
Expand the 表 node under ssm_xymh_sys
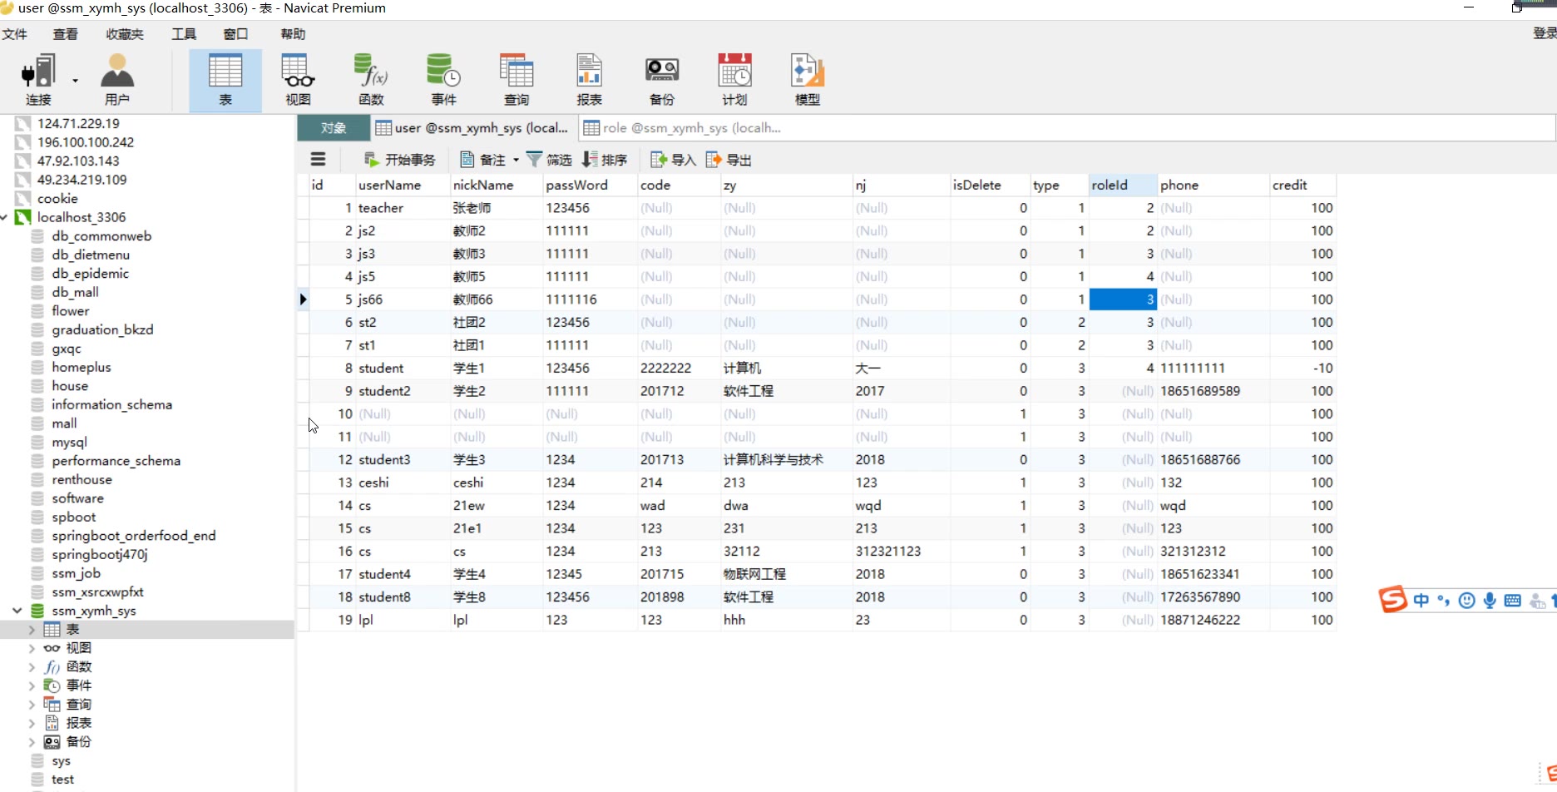pos(32,630)
